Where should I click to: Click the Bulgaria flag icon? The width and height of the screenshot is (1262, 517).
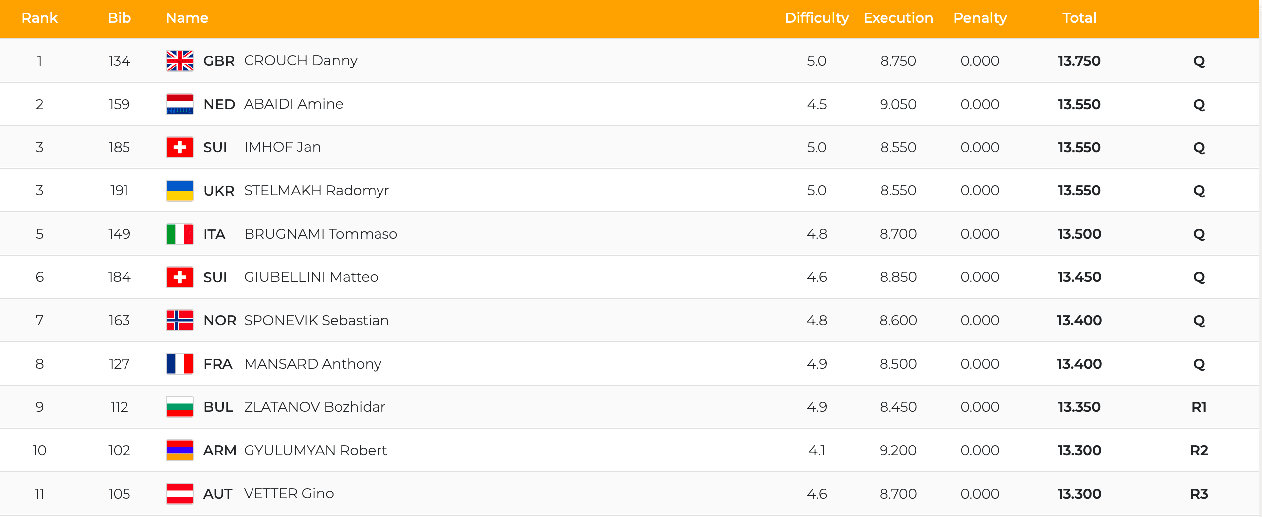tap(179, 407)
